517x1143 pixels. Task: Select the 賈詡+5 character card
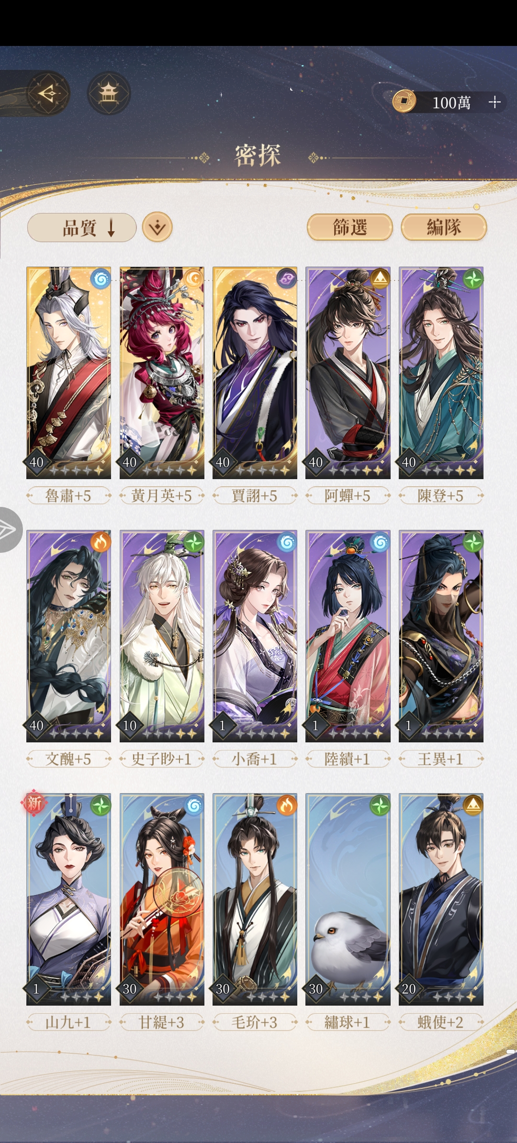[x=255, y=373]
